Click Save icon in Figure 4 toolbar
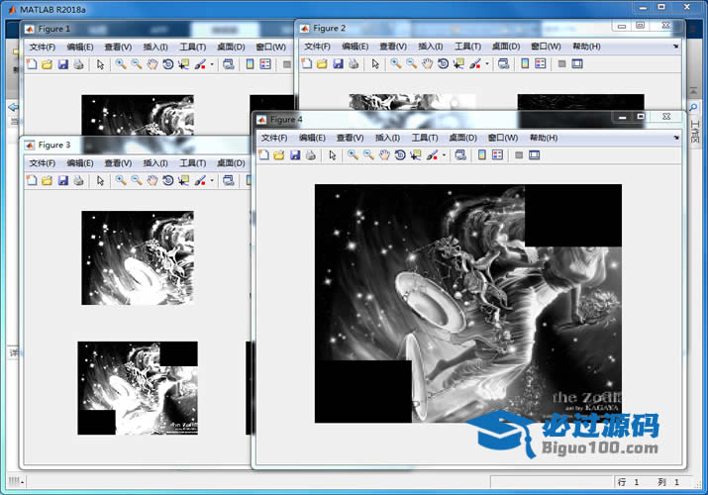 (x=295, y=155)
